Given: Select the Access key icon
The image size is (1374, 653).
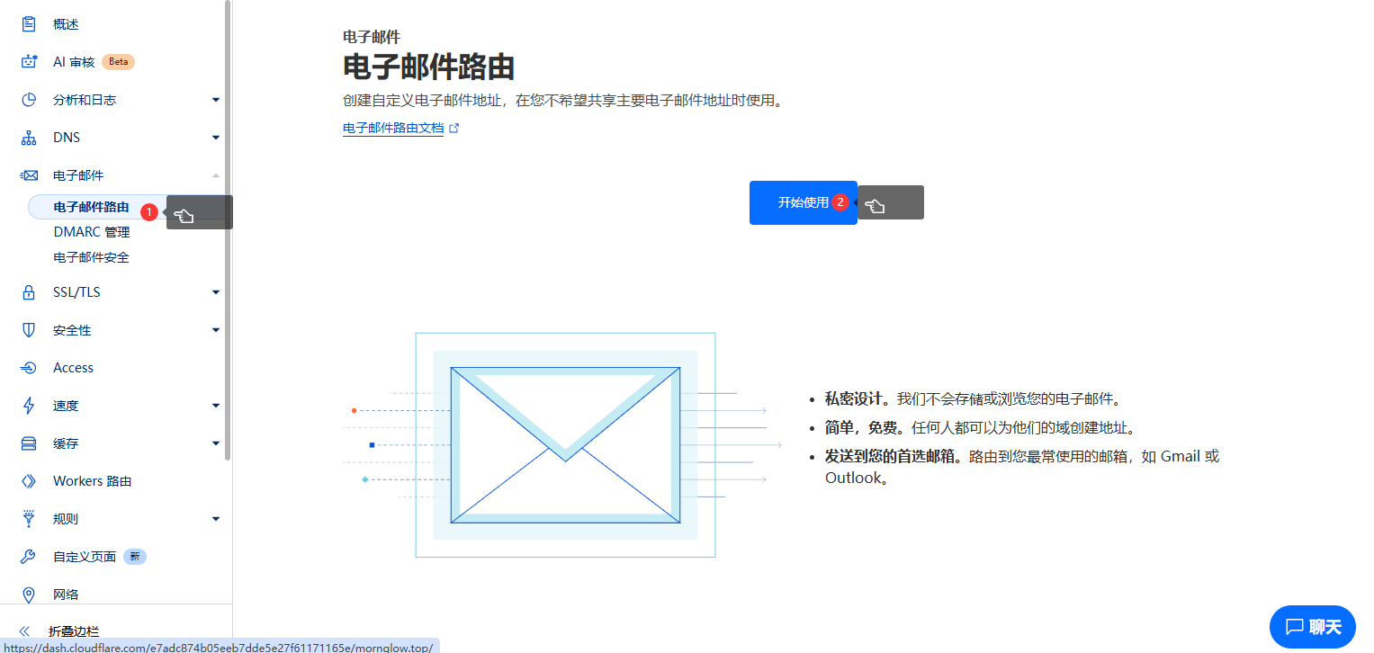Looking at the screenshot, I should coord(29,367).
